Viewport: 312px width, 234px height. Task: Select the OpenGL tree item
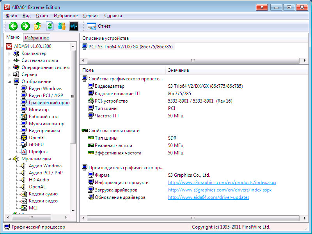(37, 138)
